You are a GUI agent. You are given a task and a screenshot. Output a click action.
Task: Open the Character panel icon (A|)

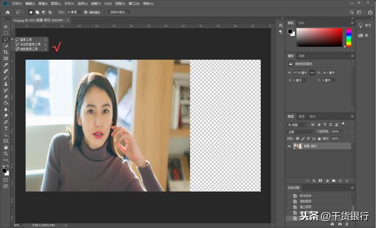coord(281,25)
